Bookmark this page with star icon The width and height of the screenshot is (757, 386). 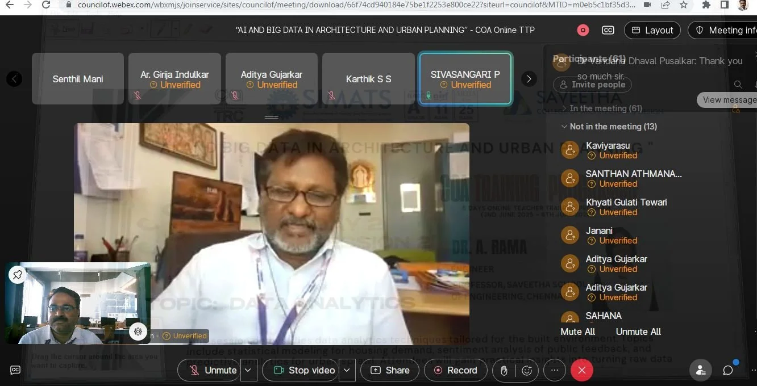(684, 5)
